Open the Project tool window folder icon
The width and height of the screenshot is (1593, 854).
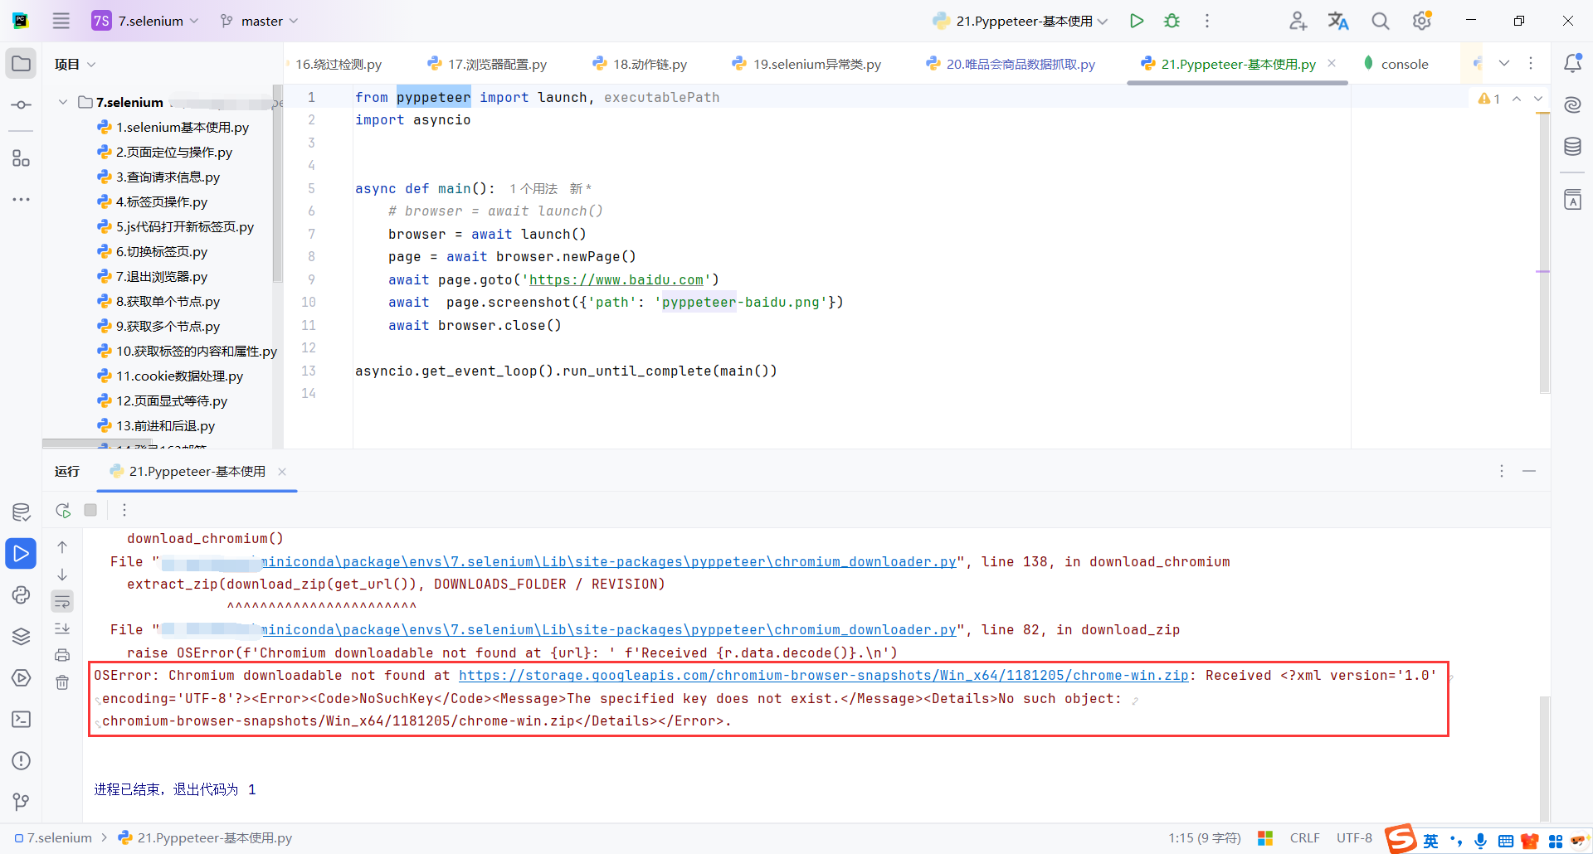click(x=22, y=64)
